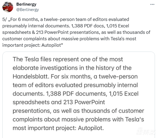Image resolution: width=159 pixels, height=138 pixels.
Task: Click "presentations, as well as thousands" image line
Action: [61, 111]
